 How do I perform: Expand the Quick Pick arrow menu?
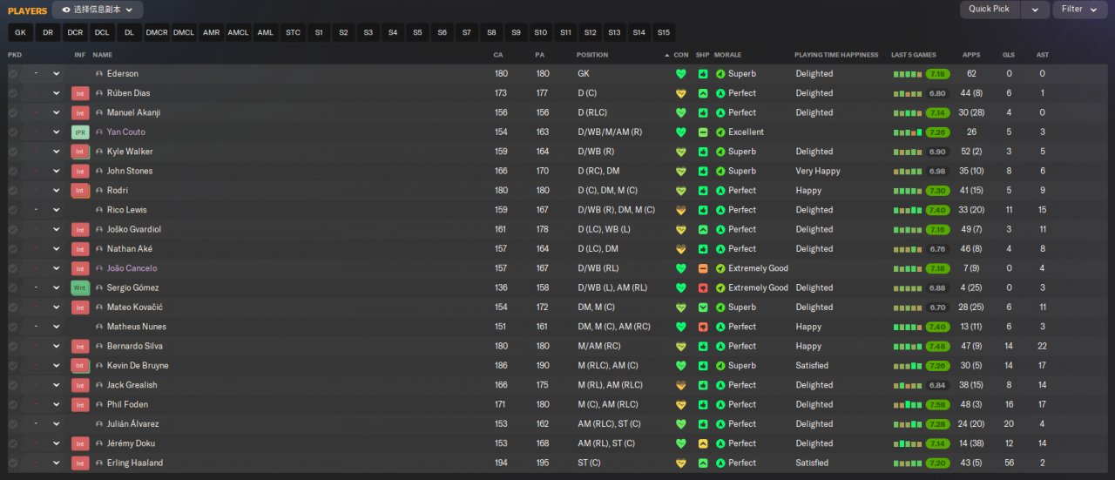1035,10
